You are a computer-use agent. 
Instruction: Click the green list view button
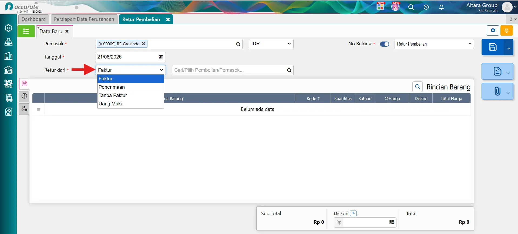point(26,31)
